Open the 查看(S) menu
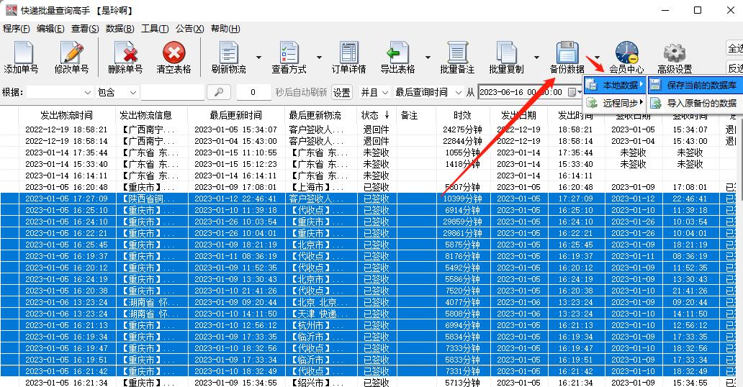This screenshot has height=387, width=743. point(85,29)
